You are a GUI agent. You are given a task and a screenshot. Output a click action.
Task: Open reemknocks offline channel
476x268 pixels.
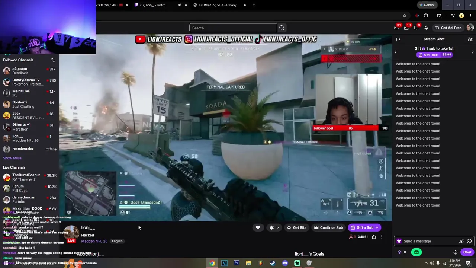[x=30, y=149]
